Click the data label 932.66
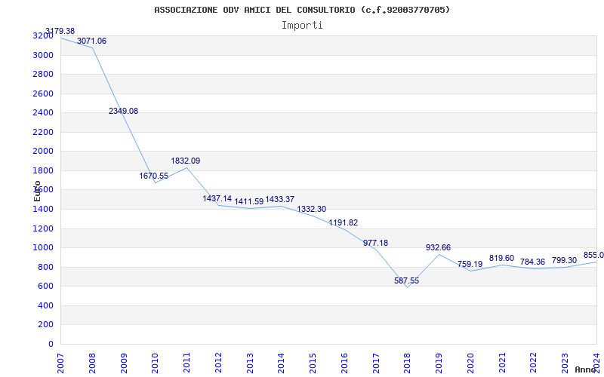This screenshot has height=377, width=604. point(438,247)
